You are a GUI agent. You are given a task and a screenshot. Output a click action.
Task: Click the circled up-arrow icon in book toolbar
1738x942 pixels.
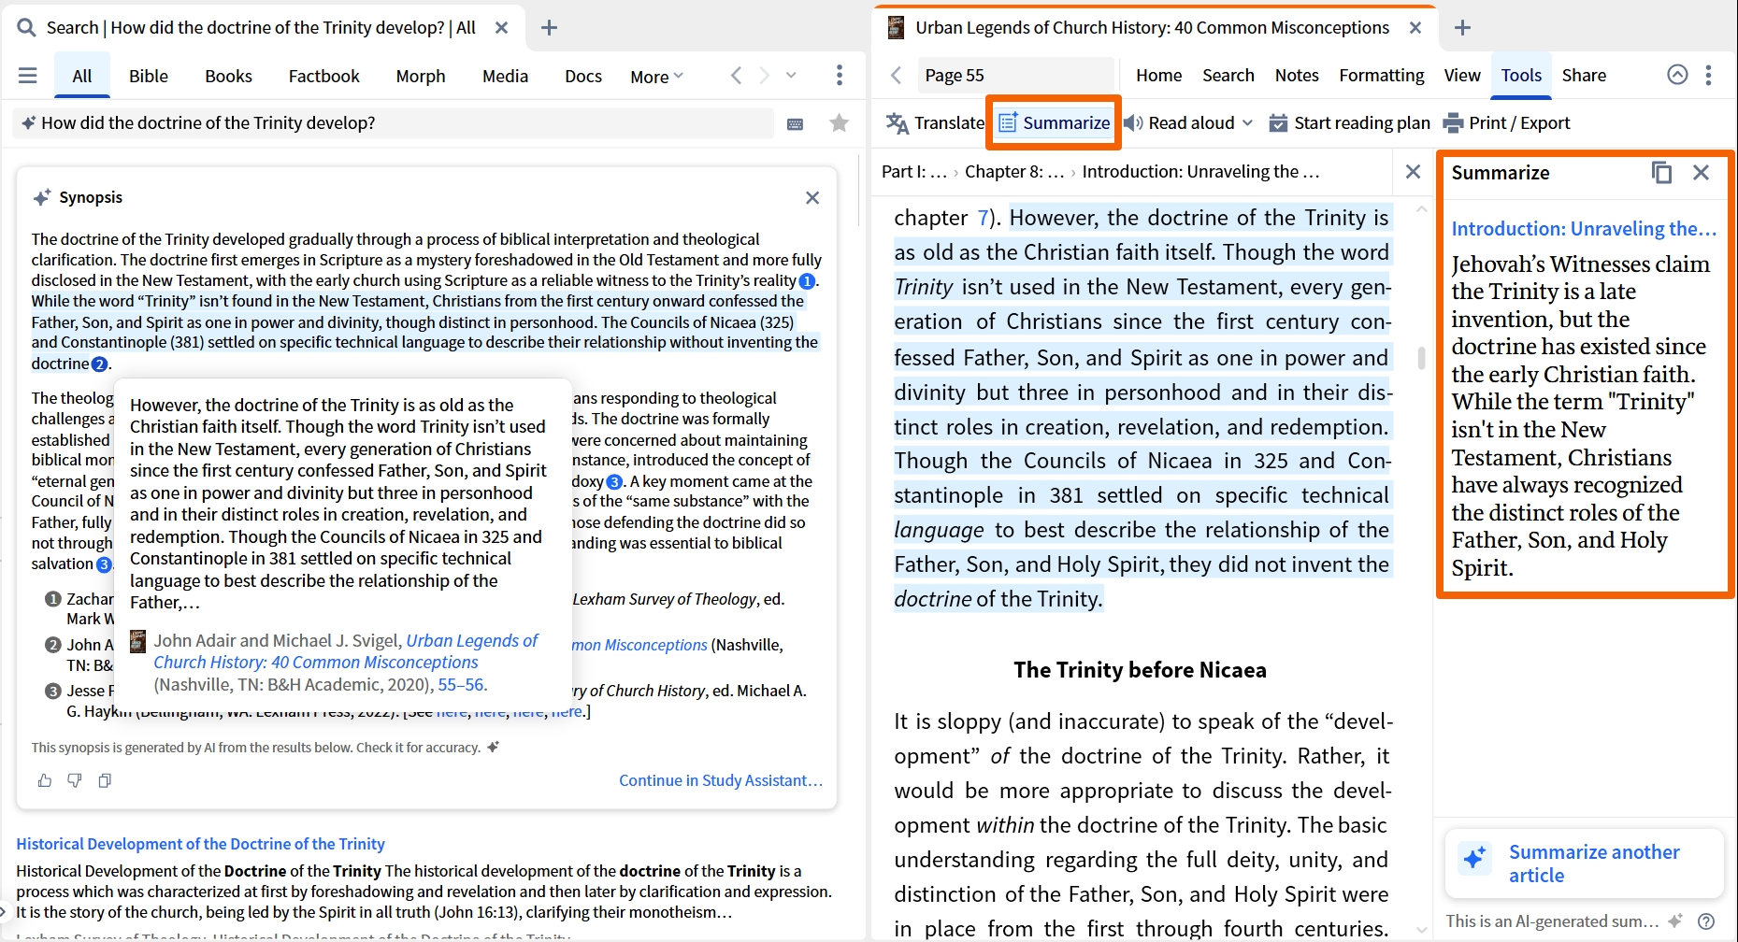(1678, 75)
